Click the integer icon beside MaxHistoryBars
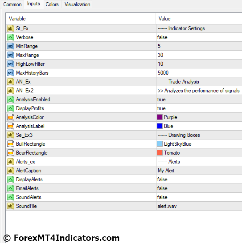Viewport: 242px width, 243px height. 10,73
